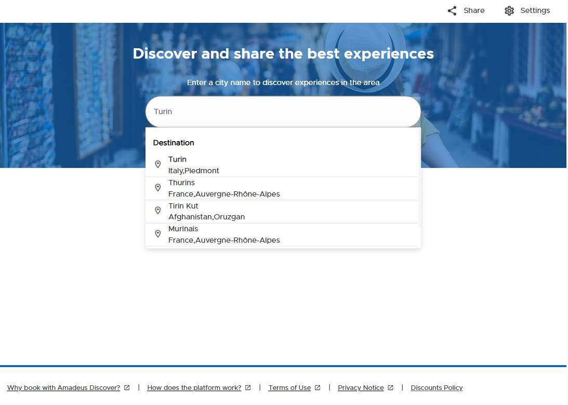This screenshot has height=405, width=568.
Task: Click the location pin next to Turin
Action: [x=157, y=164]
